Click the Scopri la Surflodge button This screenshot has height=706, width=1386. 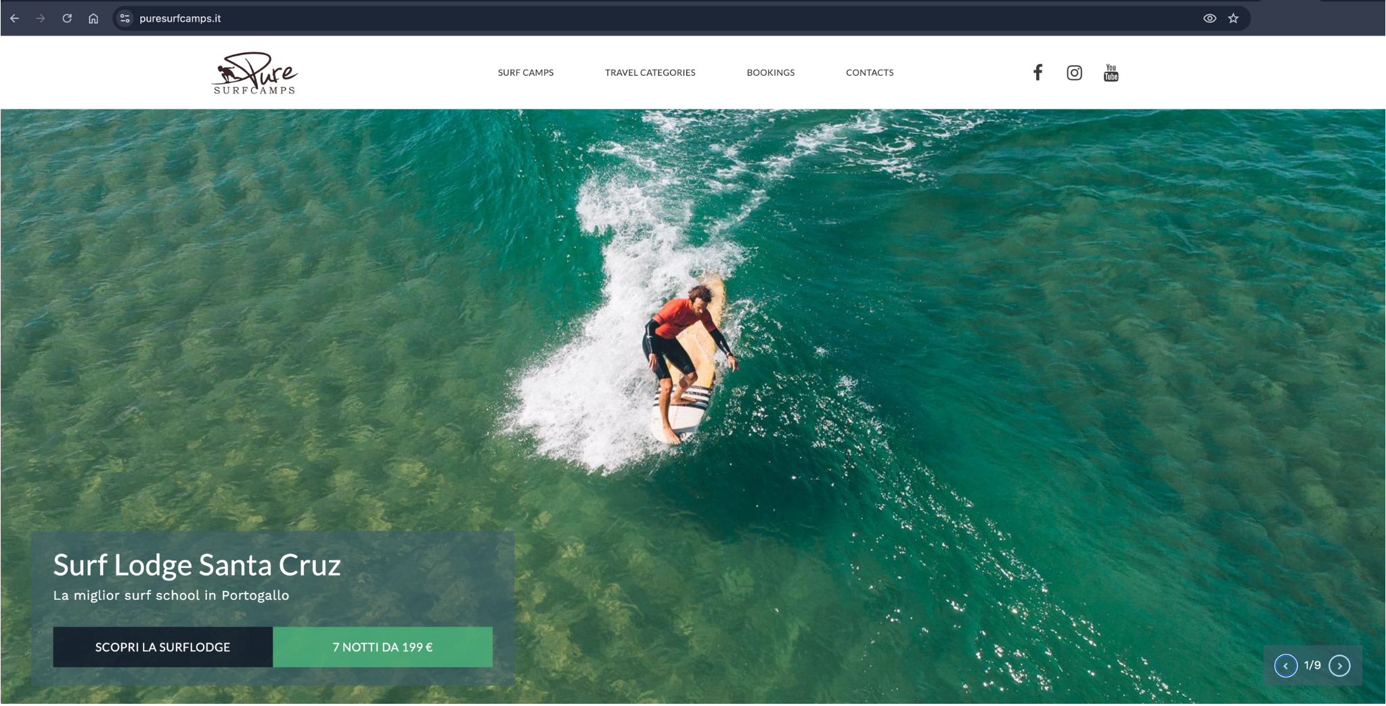pyautogui.click(x=163, y=647)
